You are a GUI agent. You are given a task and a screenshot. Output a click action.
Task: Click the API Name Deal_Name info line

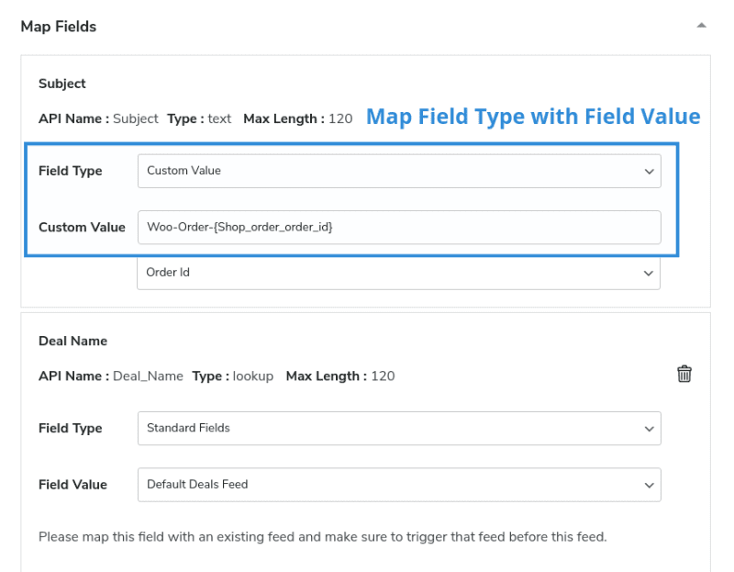coord(217,376)
